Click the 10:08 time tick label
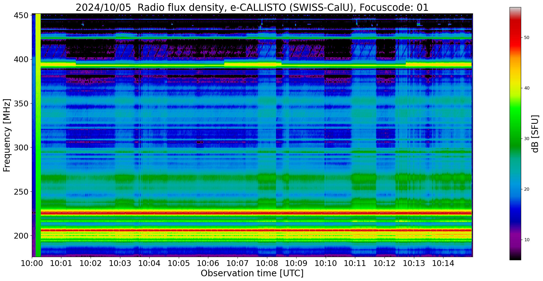 267,263
